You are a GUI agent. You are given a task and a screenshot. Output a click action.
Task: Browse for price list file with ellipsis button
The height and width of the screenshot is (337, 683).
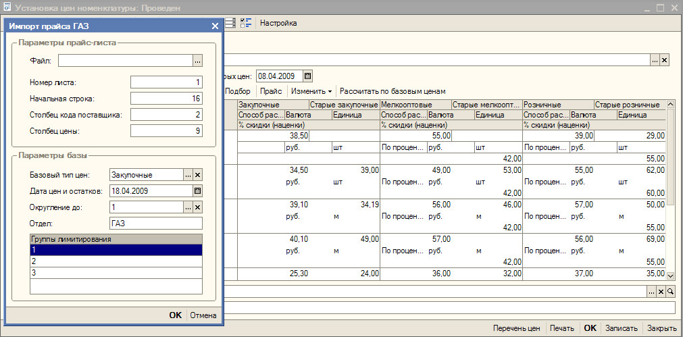198,61
